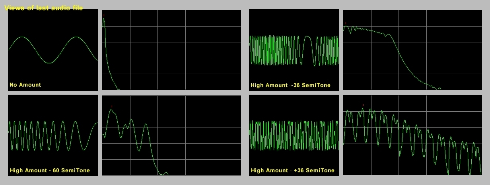Click the tallest peak in -60 SemiTone spectrum

112,111
